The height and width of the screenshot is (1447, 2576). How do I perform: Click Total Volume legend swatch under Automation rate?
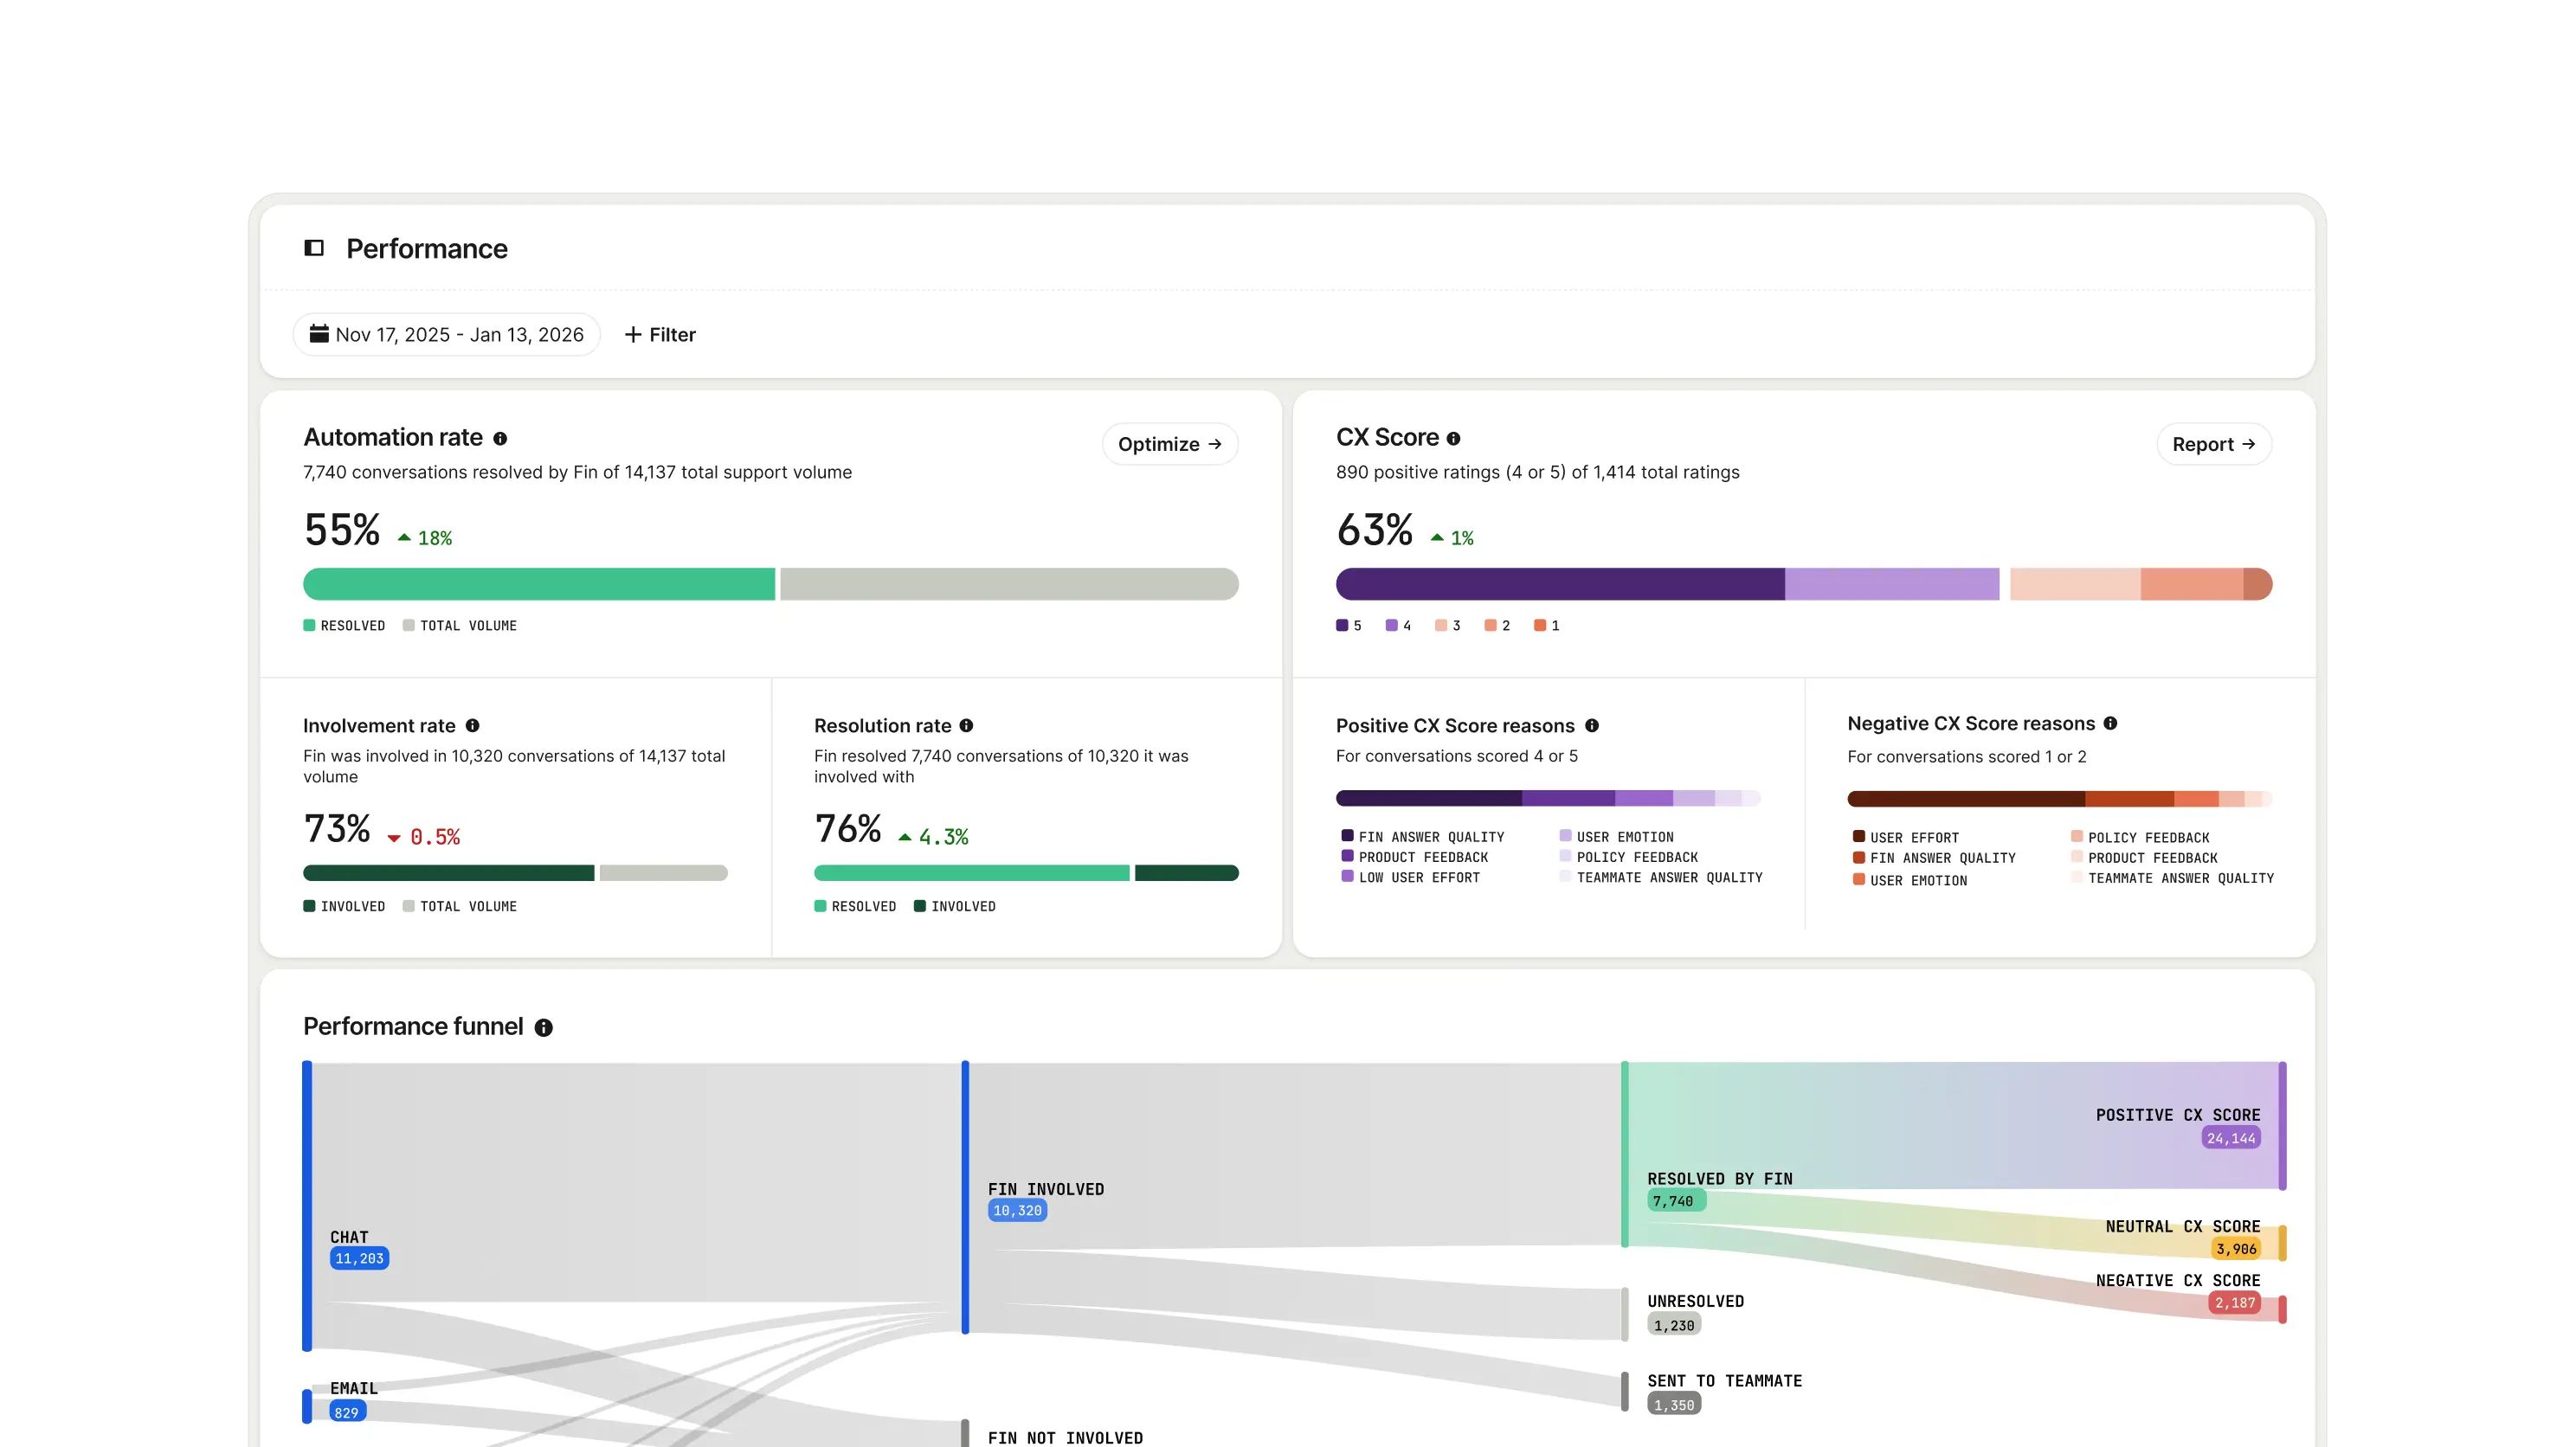[408, 625]
